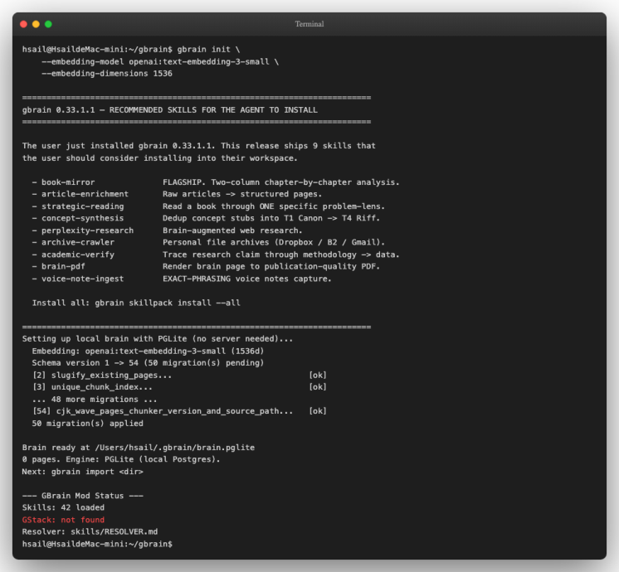
Task: Click the 'brain-pdf' skill name
Action: coord(63,266)
